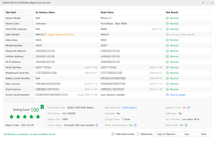This screenshot has height=141, width=215.
Task: Click the Normal check icon for Serial Number
Action: (x=167, y=67)
